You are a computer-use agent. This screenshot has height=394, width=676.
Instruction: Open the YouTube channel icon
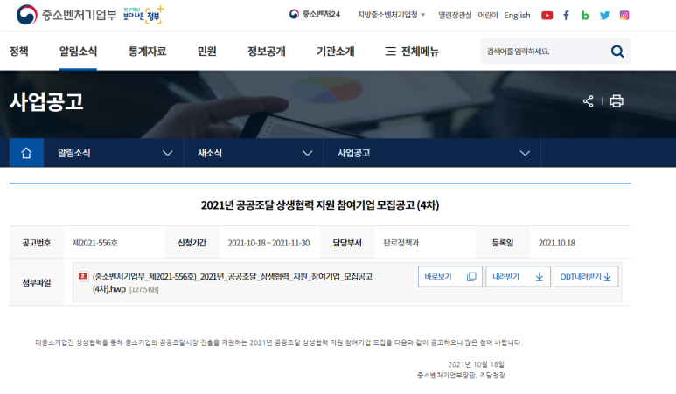tap(547, 16)
